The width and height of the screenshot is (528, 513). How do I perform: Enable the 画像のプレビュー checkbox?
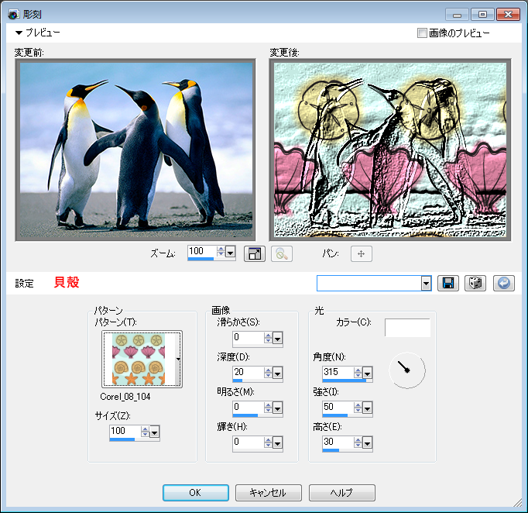click(422, 33)
